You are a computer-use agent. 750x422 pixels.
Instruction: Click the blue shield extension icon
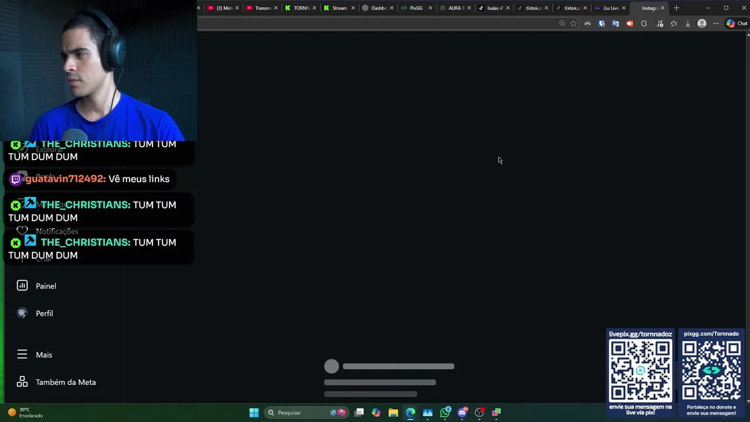coord(602,23)
